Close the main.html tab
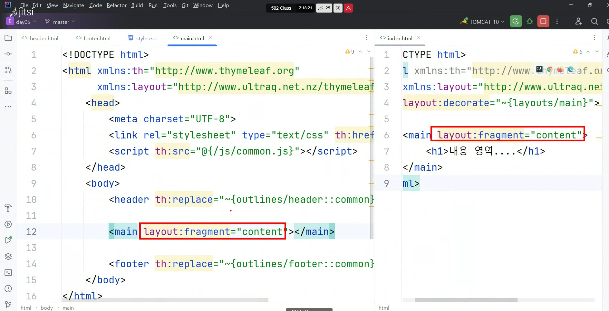The width and height of the screenshot is (609, 311). 210,38
